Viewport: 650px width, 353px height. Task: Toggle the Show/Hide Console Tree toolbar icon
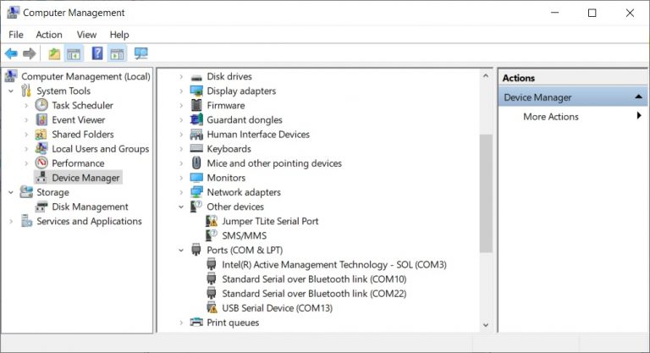pyautogui.click(x=74, y=53)
